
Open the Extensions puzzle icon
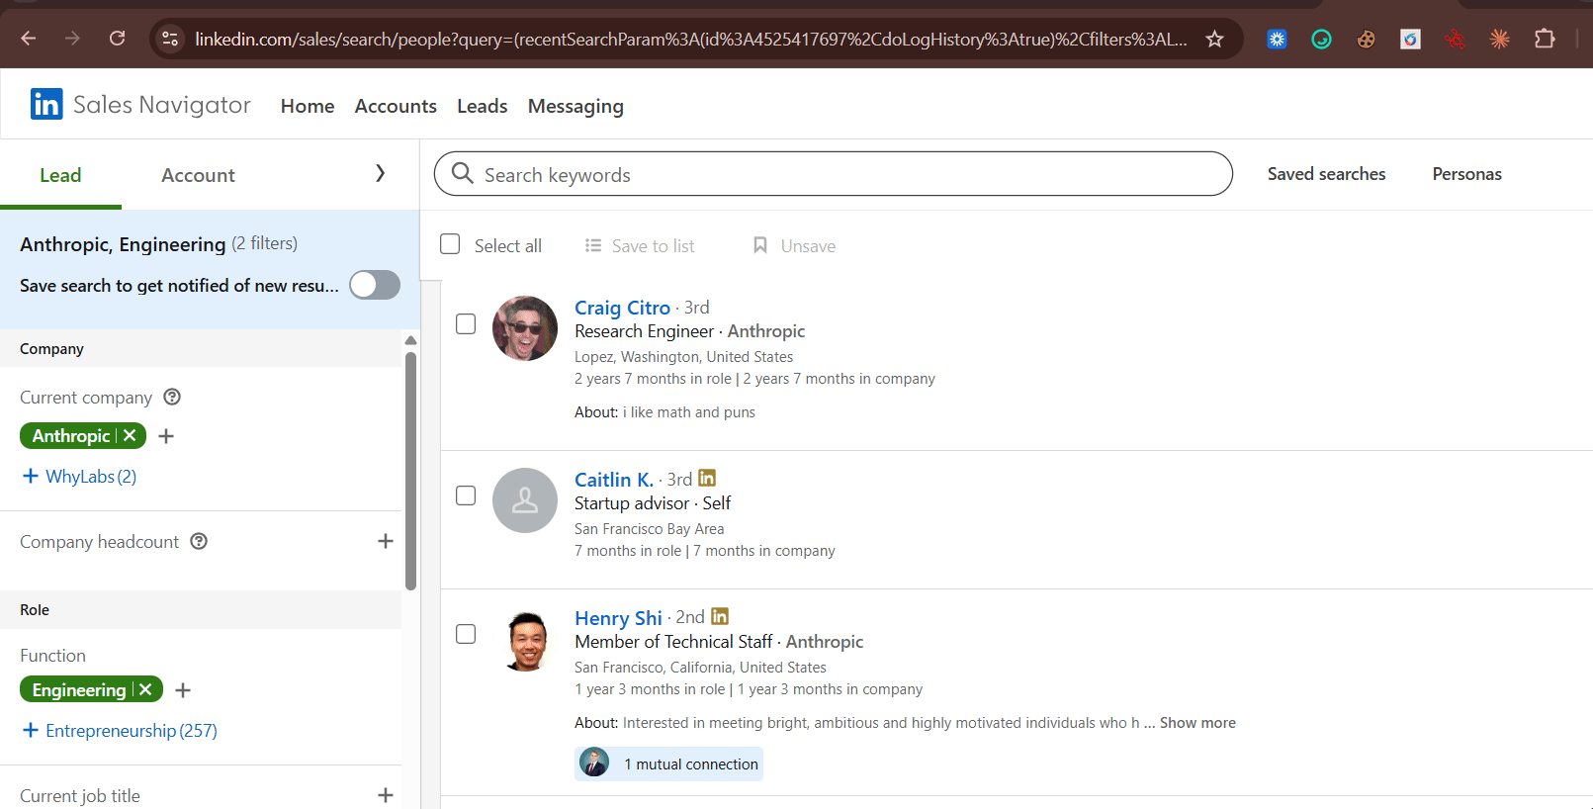tap(1545, 40)
